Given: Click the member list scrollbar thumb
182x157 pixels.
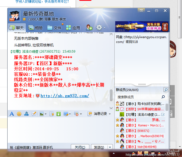Looking at the screenshot, I should (167, 107).
